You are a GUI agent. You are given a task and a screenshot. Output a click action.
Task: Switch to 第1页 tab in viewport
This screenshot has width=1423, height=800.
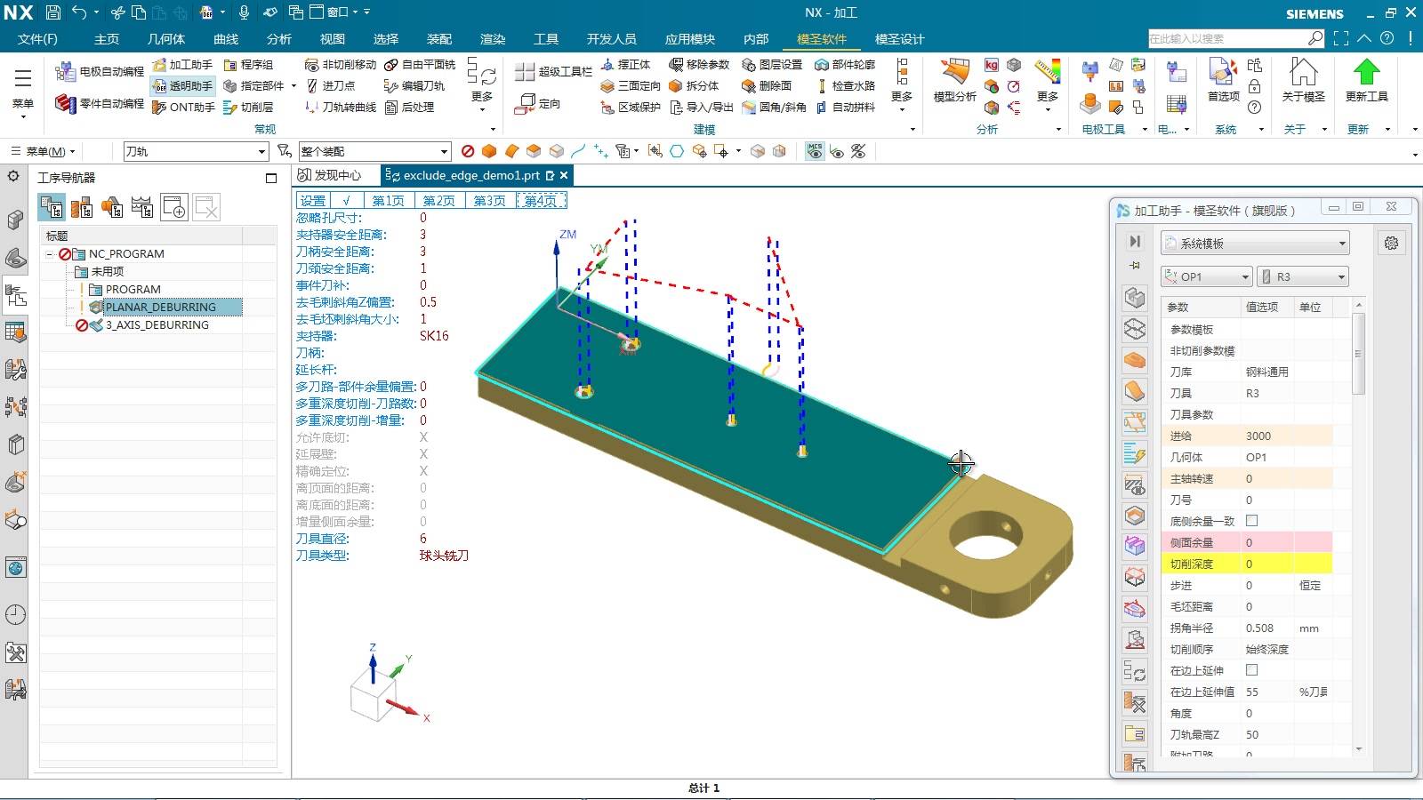coord(389,201)
